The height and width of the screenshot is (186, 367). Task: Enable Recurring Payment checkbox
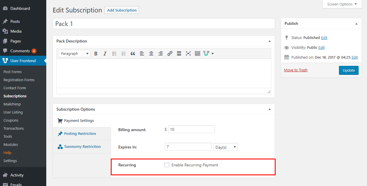click(x=167, y=165)
